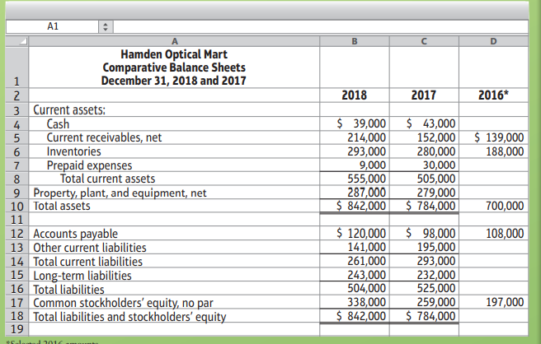Select column B header
The width and height of the screenshot is (541, 344).
pos(355,41)
